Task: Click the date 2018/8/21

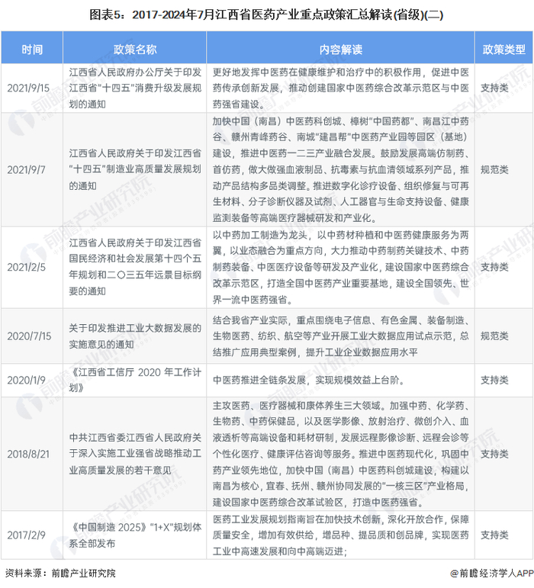Action: tap(28, 454)
